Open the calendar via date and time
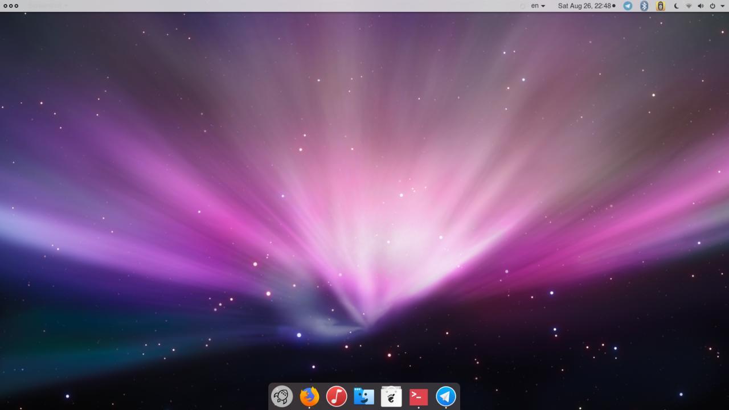 point(585,6)
